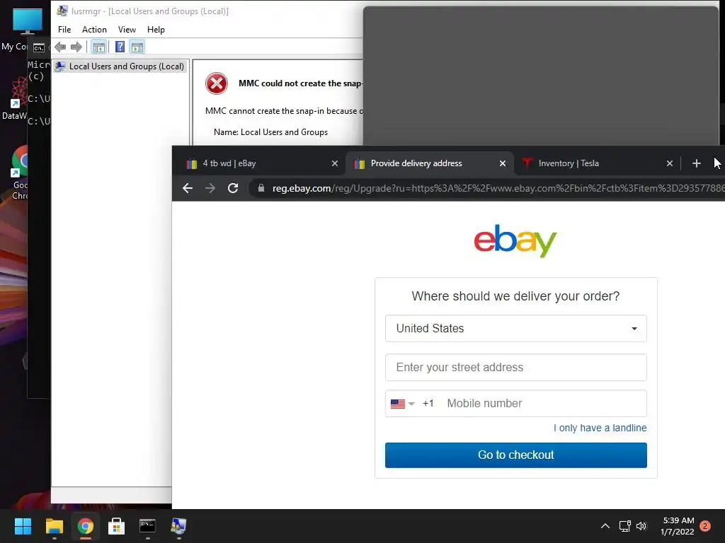The height and width of the screenshot is (543, 725).
Task: Click the back arrow in the lusrmgr toolbar
Action: [x=60, y=47]
